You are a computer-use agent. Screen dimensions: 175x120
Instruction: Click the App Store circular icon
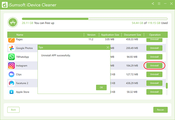(13, 22)
